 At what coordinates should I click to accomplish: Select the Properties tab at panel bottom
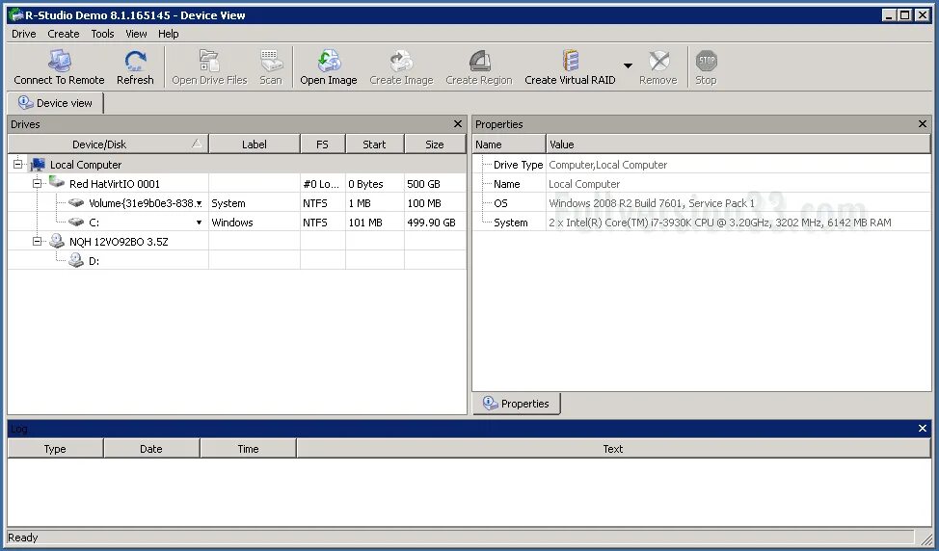(x=517, y=404)
